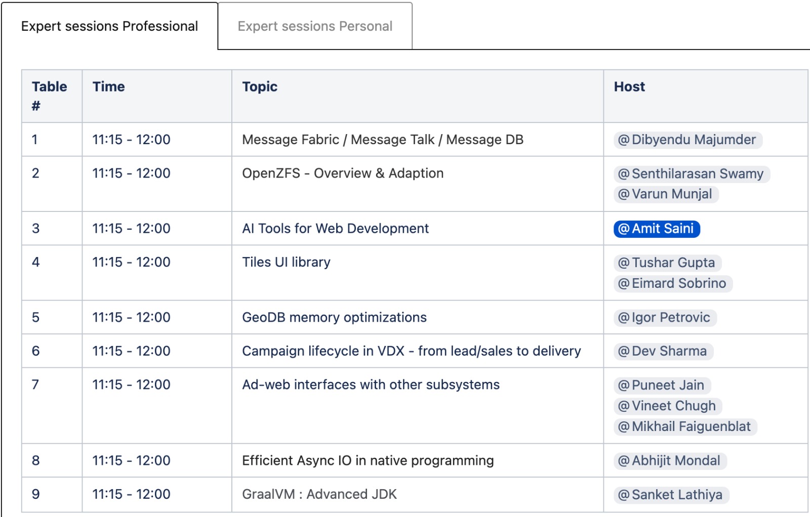
Task: Click the highlighted Amit Saini mention
Action: click(x=657, y=229)
